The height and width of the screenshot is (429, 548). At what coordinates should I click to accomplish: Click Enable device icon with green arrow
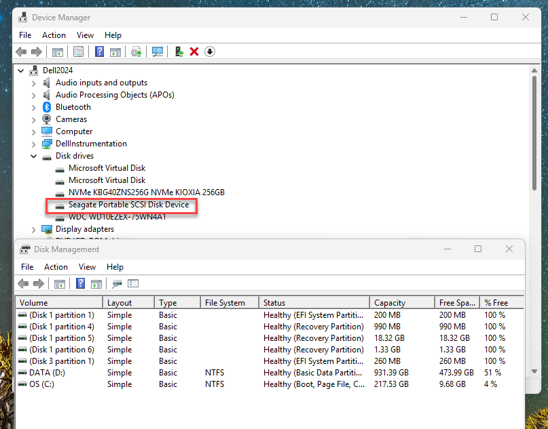click(179, 52)
